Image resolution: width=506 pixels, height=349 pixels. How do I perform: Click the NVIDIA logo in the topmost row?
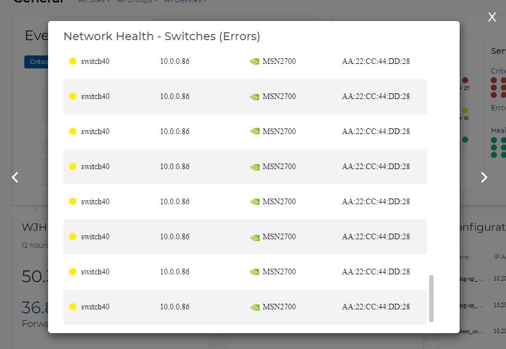pos(255,62)
